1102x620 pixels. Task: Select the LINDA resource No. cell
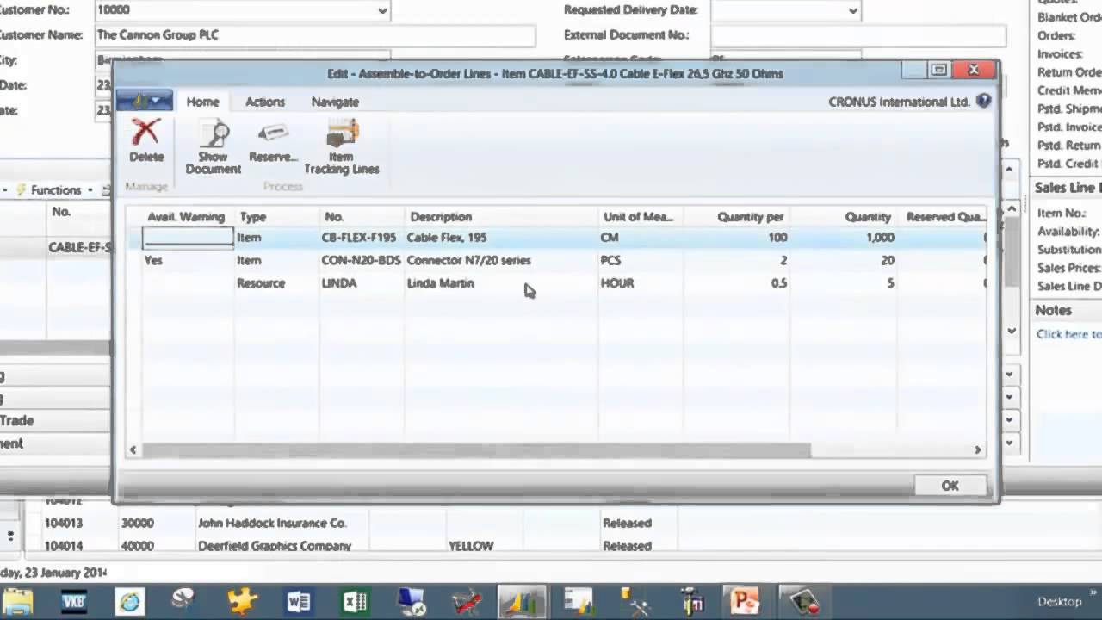(x=339, y=283)
